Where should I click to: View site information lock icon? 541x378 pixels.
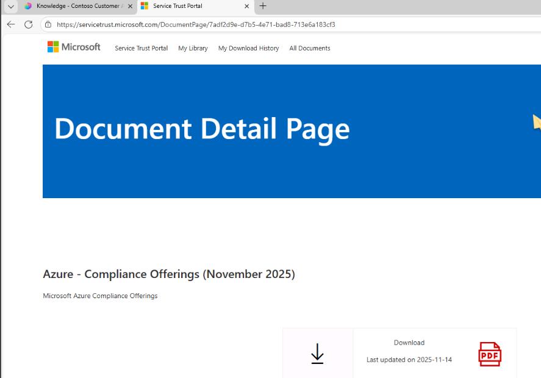[x=48, y=24]
